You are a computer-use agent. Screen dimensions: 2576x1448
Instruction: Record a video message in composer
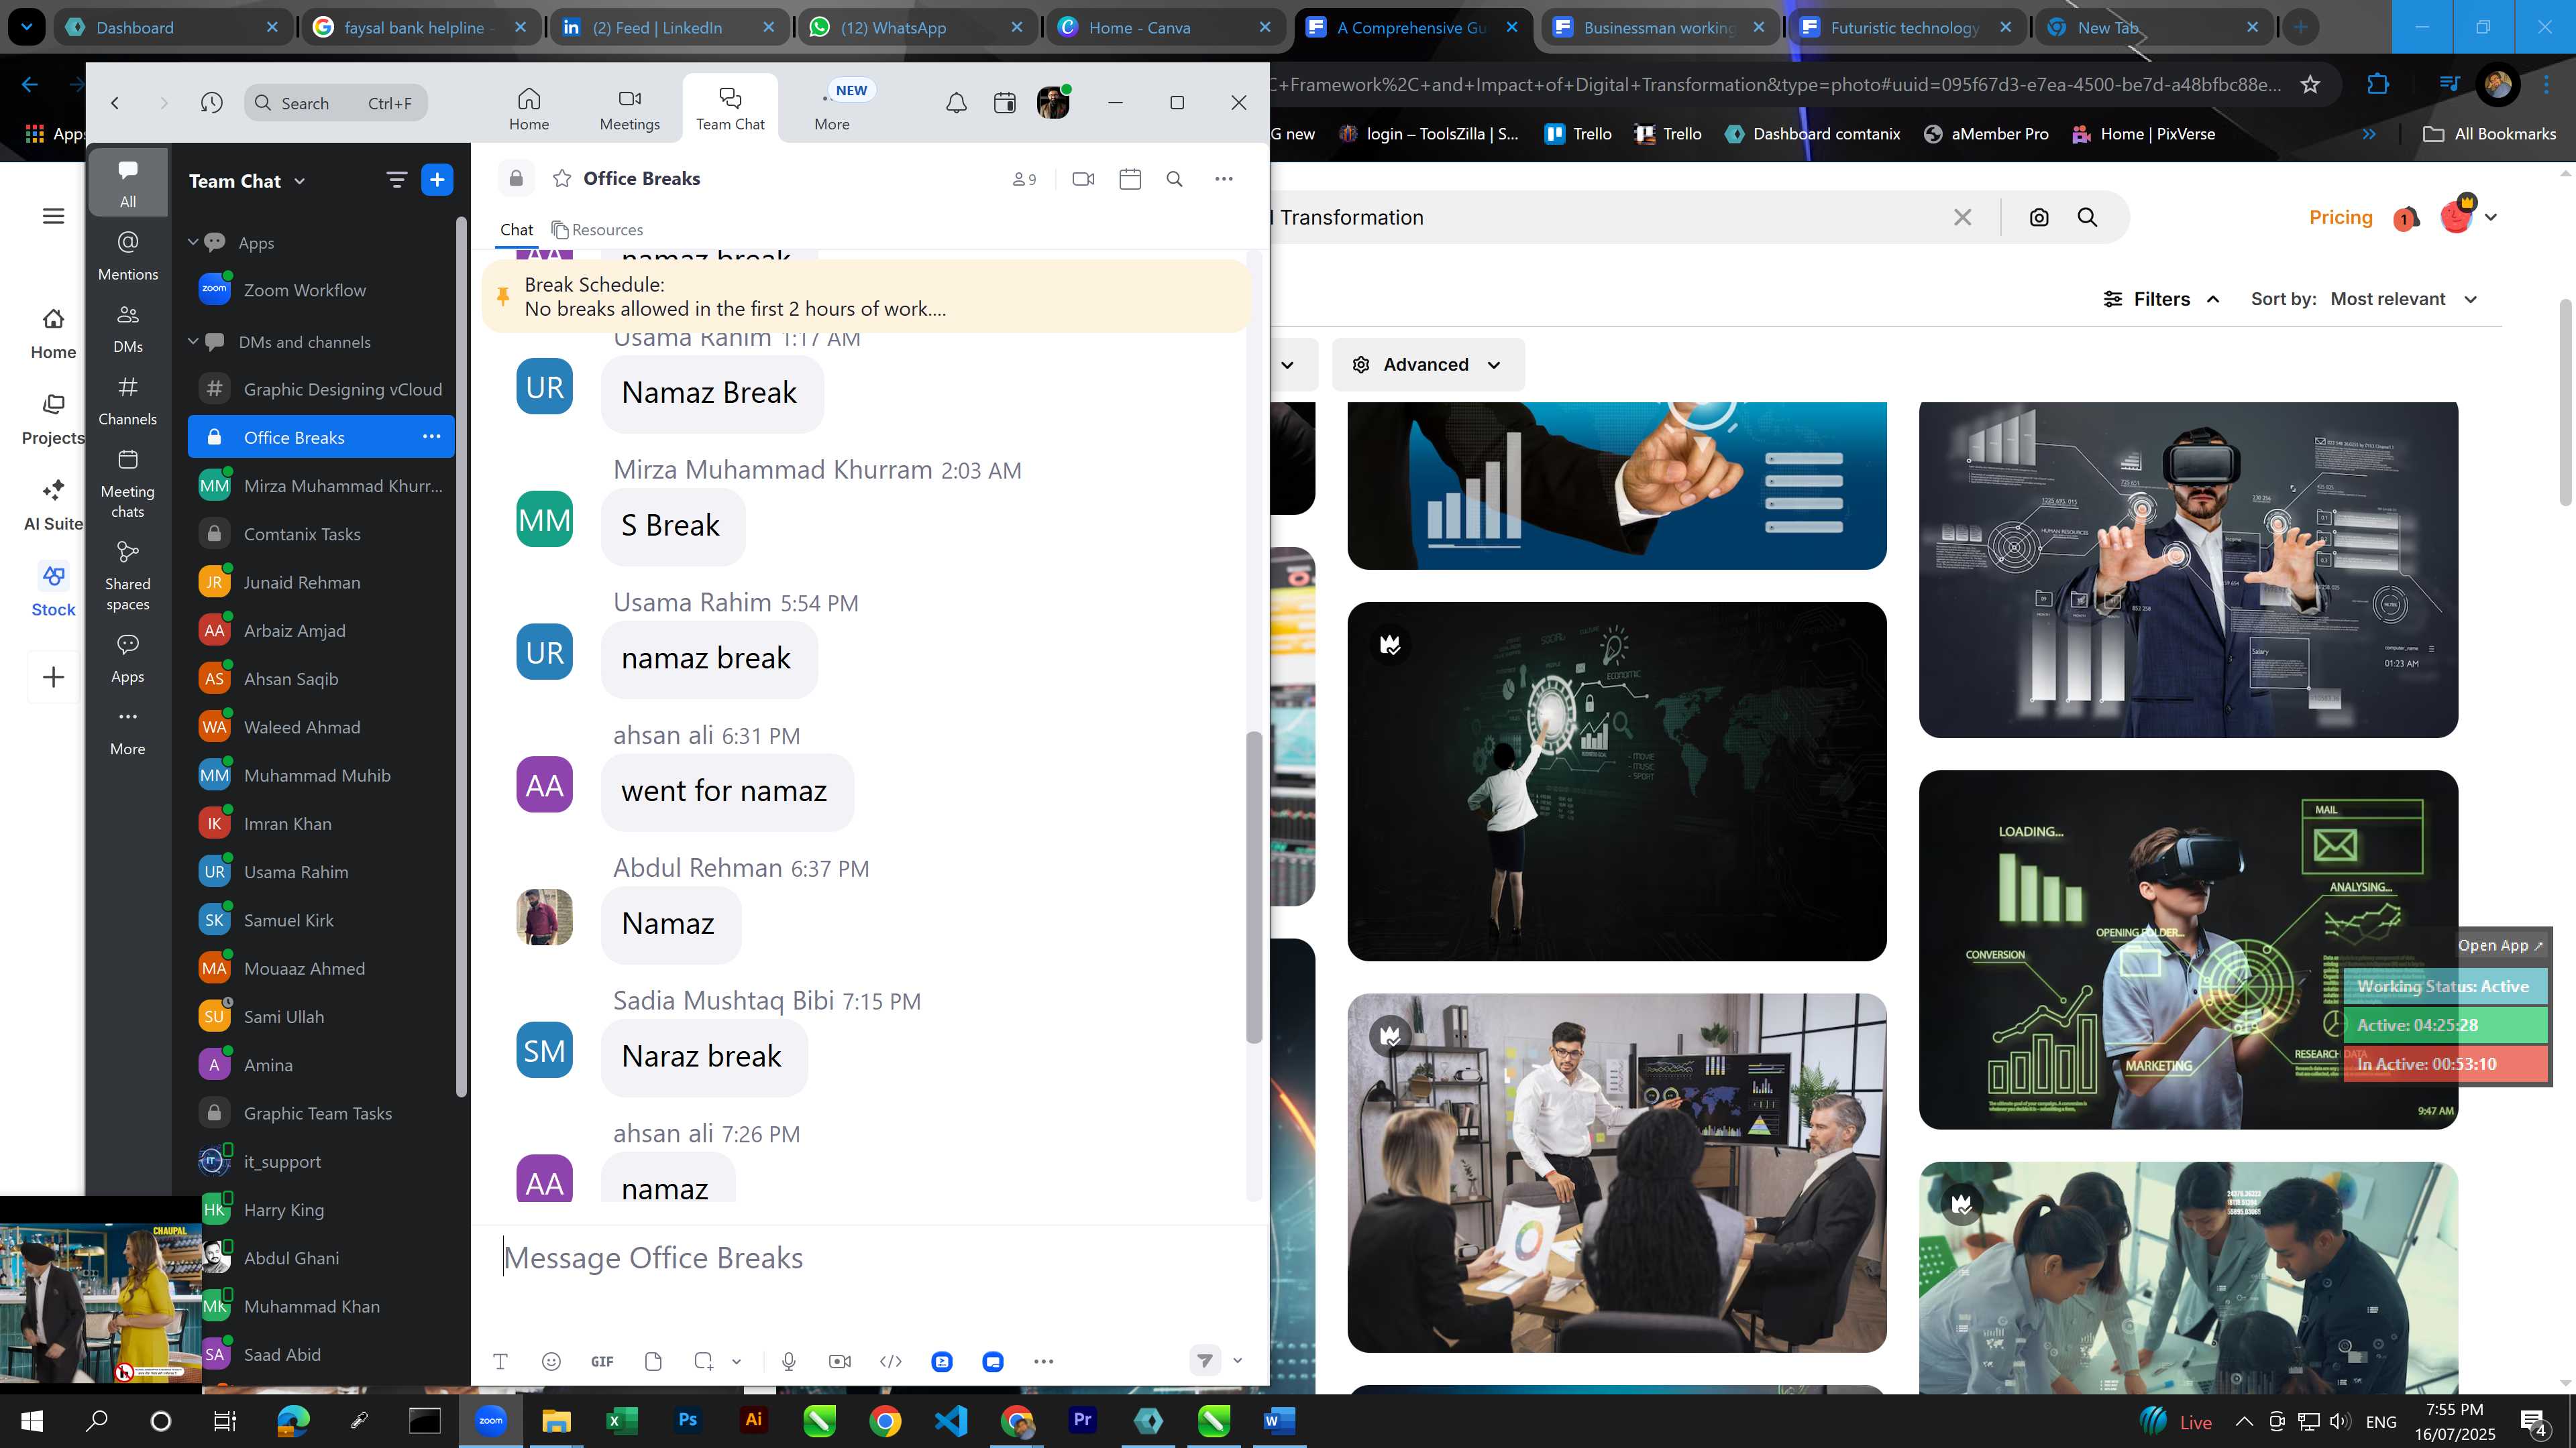point(840,1361)
